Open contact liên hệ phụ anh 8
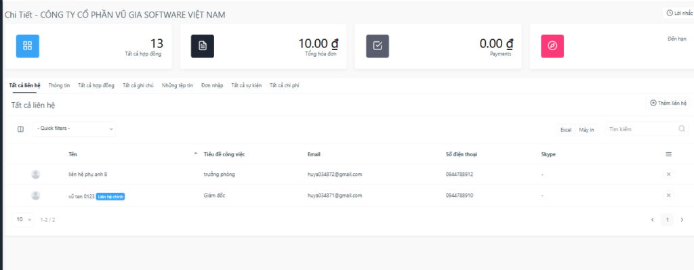This screenshot has width=694, height=270. click(x=87, y=175)
